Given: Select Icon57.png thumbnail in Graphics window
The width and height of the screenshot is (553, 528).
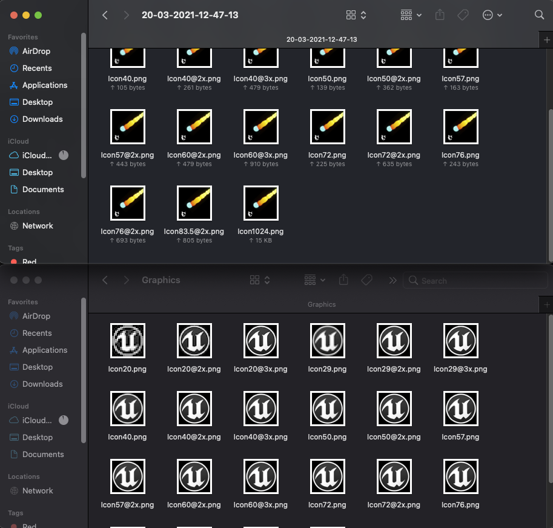Looking at the screenshot, I should (461, 409).
